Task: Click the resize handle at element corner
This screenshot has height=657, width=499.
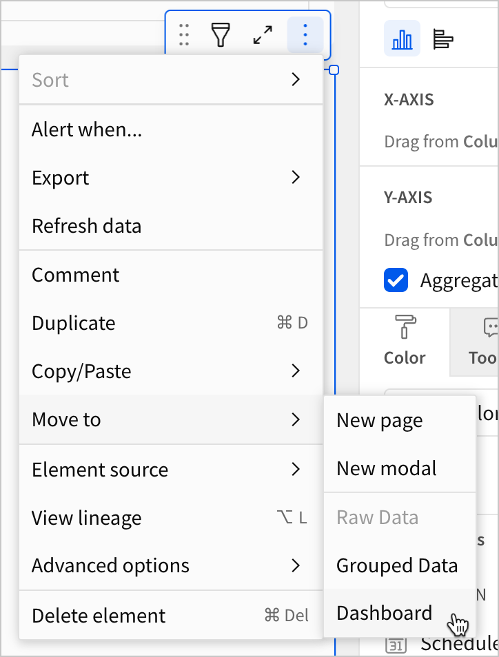Action: click(x=335, y=70)
